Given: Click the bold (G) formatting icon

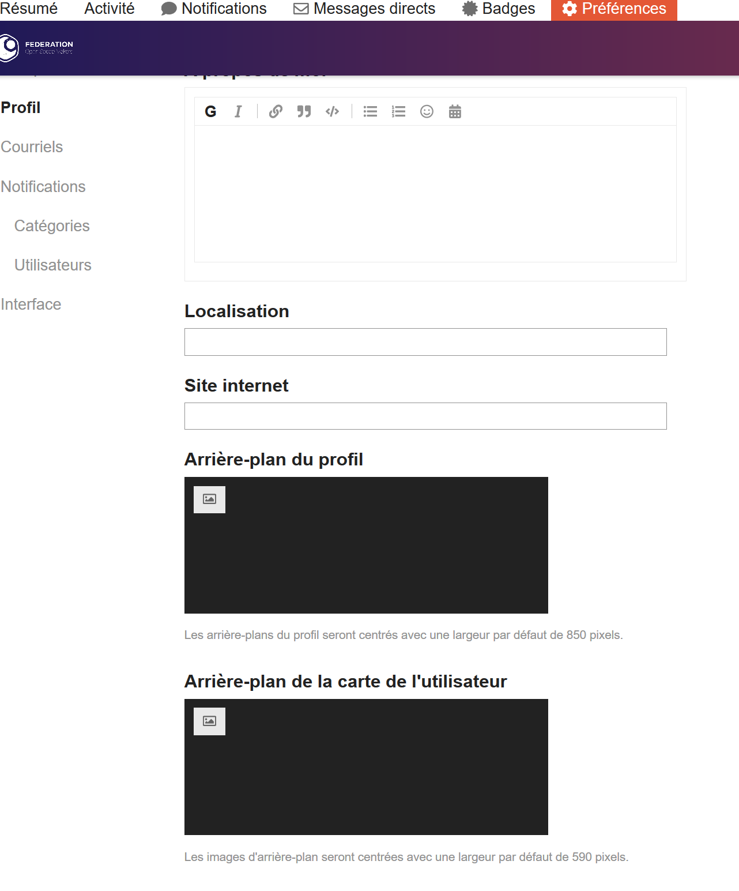Looking at the screenshot, I should (210, 112).
